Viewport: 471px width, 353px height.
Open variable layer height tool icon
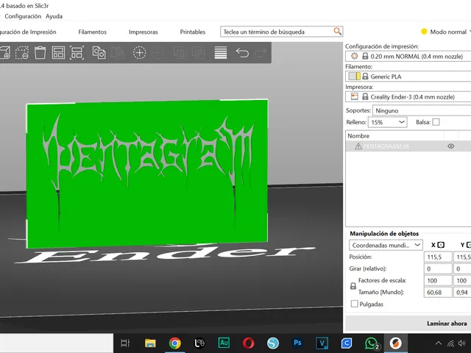(x=221, y=53)
